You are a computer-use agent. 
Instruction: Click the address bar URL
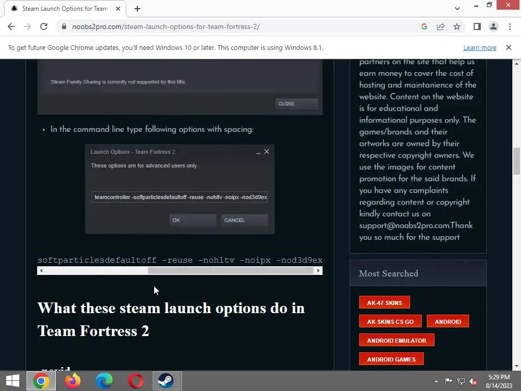(x=166, y=26)
